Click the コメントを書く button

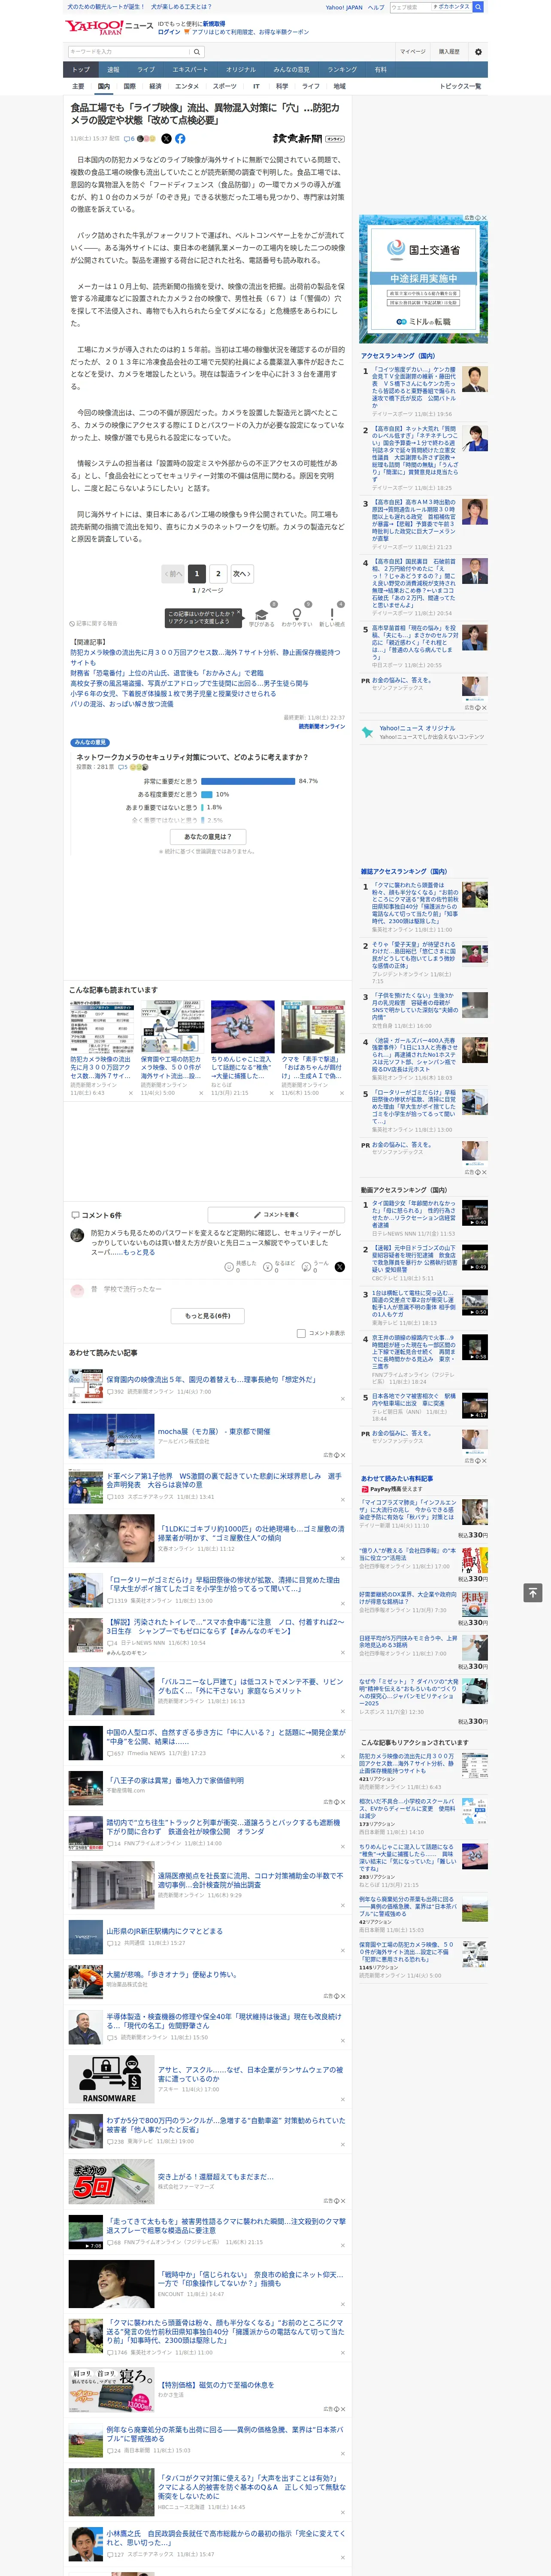click(x=276, y=1214)
